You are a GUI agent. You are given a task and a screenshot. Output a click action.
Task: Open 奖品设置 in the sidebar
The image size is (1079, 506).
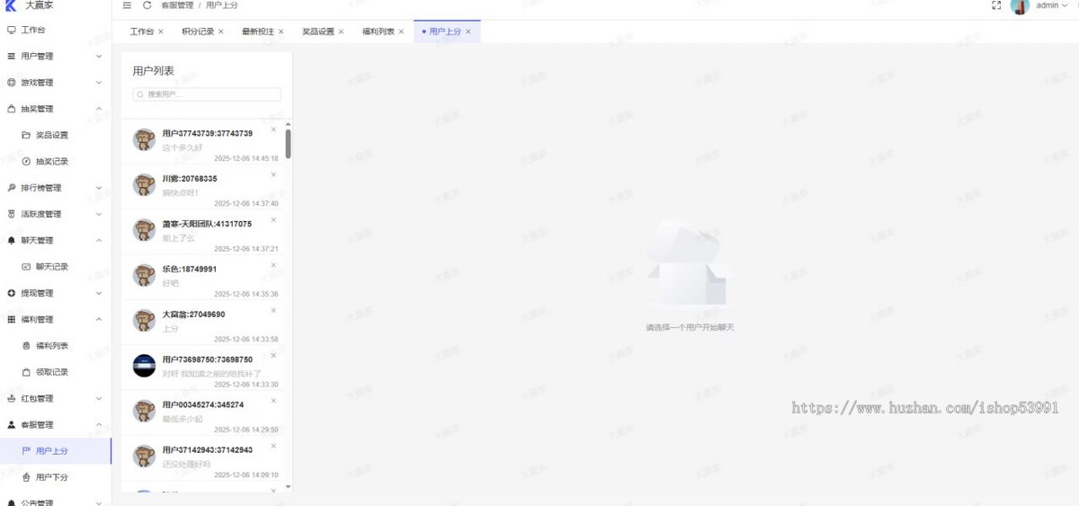pos(51,135)
